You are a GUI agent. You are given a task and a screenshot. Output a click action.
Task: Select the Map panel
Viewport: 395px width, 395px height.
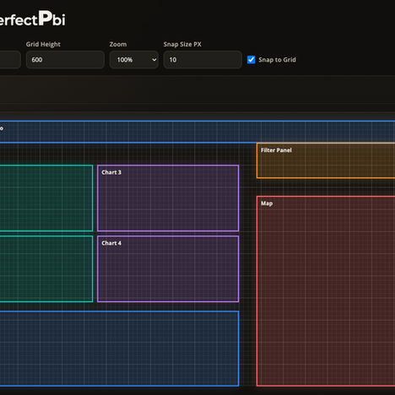326,291
